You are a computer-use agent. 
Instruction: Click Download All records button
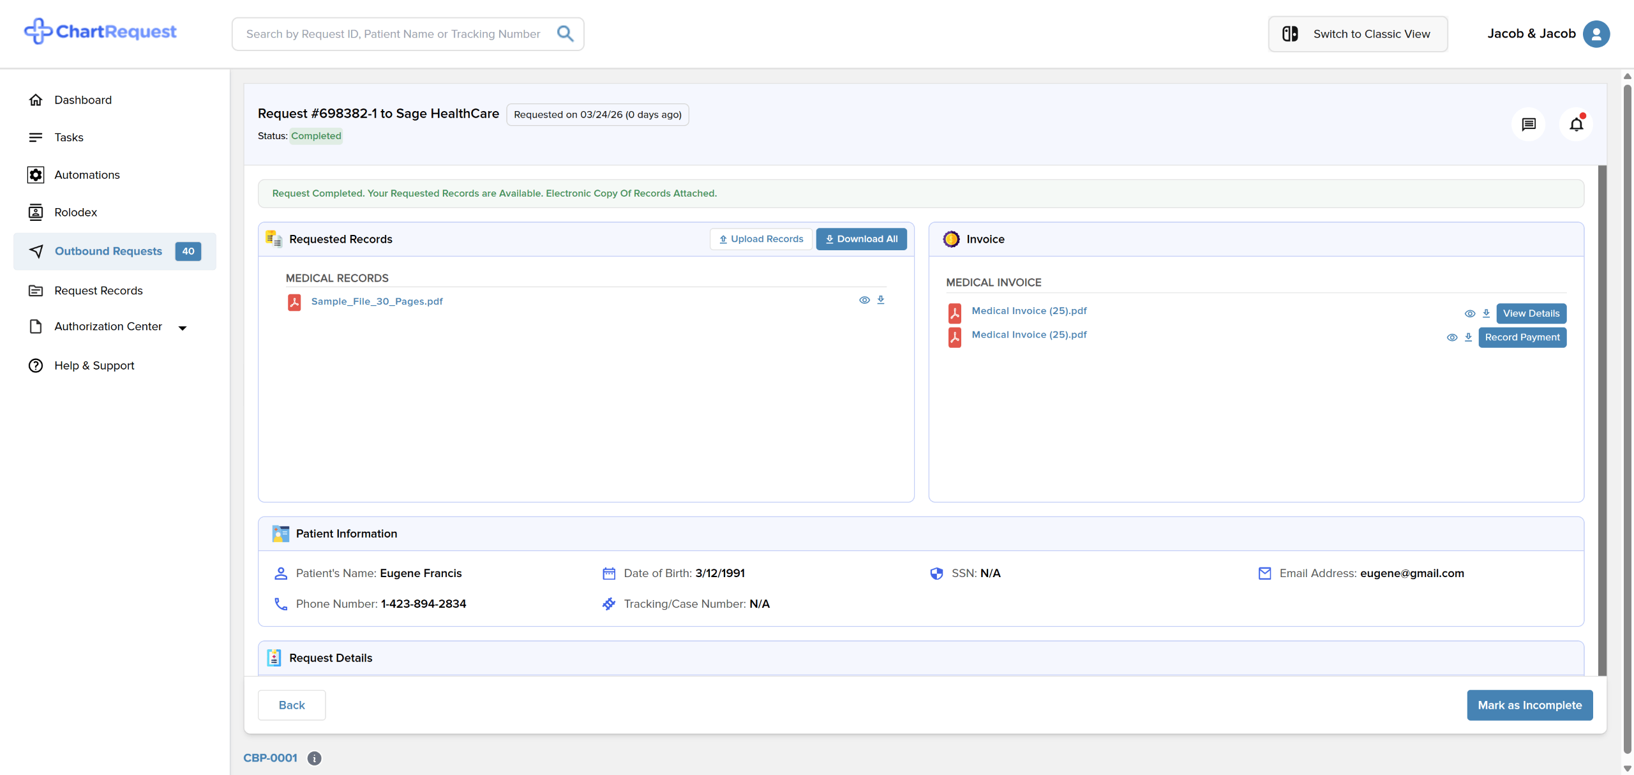pos(861,239)
